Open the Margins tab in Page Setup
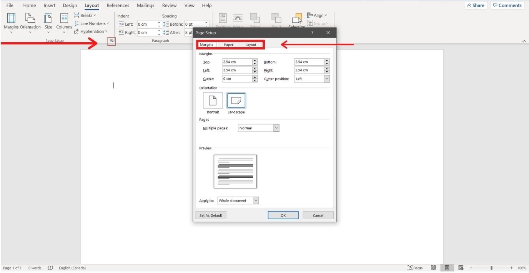529x273 pixels. coord(206,45)
